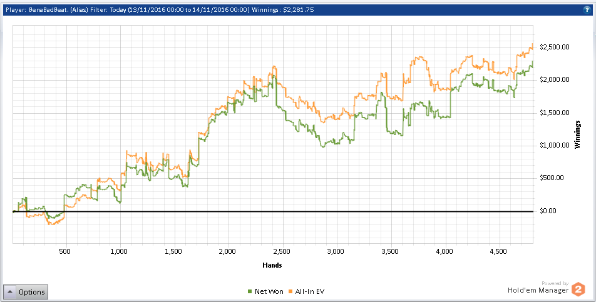Click the $0.00 axis label
The width and height of the screenshot is (596, 302).
[x=549, y=211]
